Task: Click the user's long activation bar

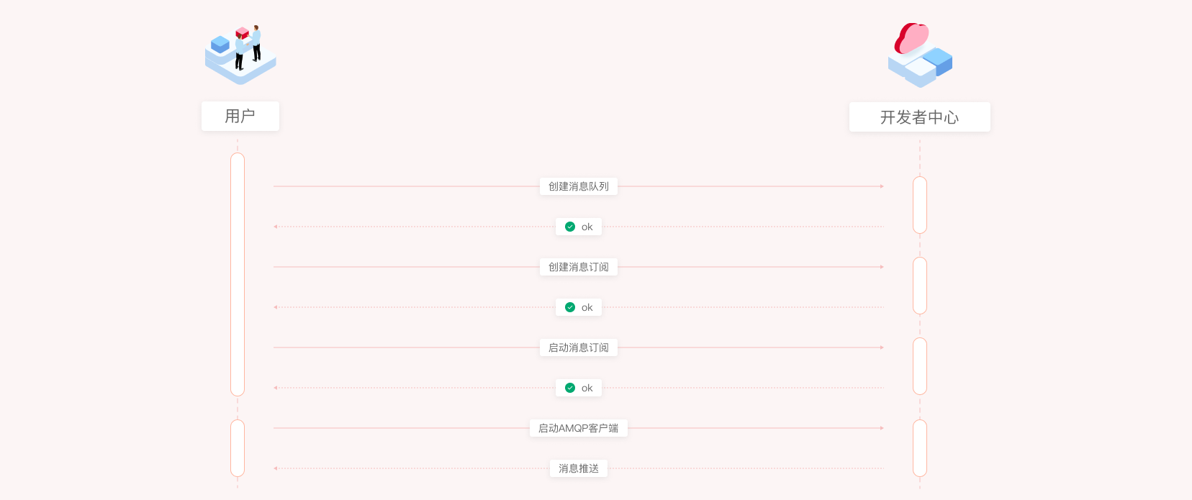Action: (238, 274)
